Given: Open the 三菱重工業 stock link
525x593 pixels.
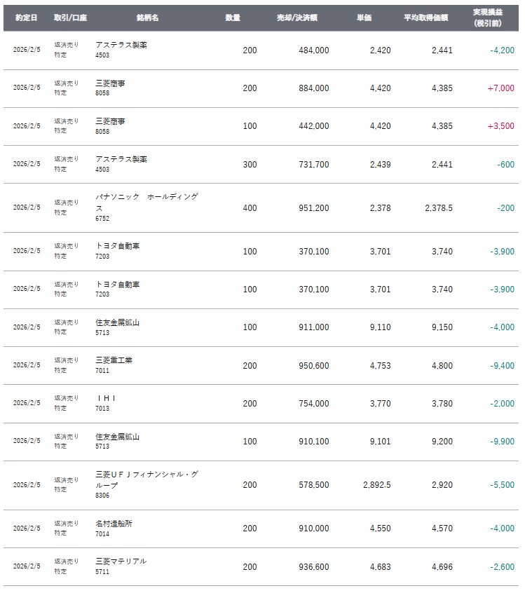Looking at the screenshot, I should (x=114, y=360).
